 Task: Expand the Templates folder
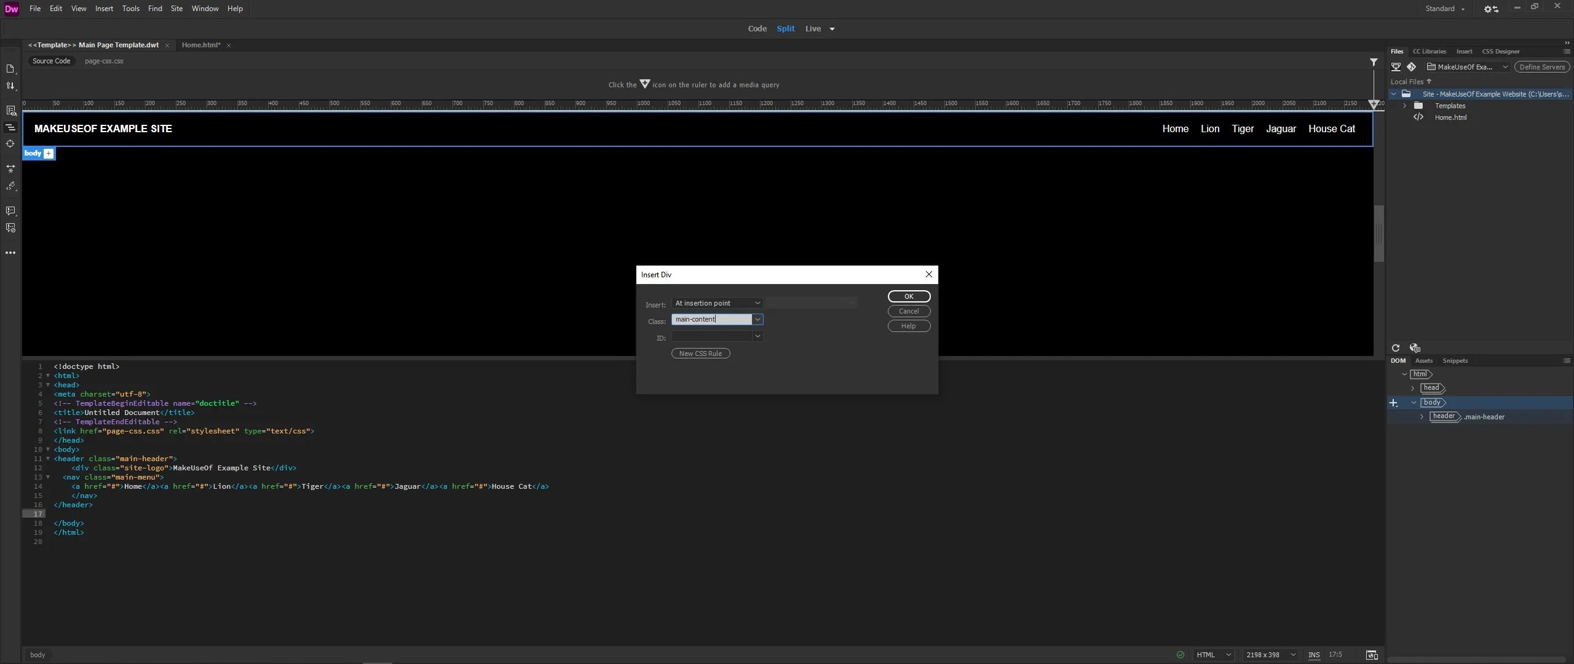click(1404, 106)
